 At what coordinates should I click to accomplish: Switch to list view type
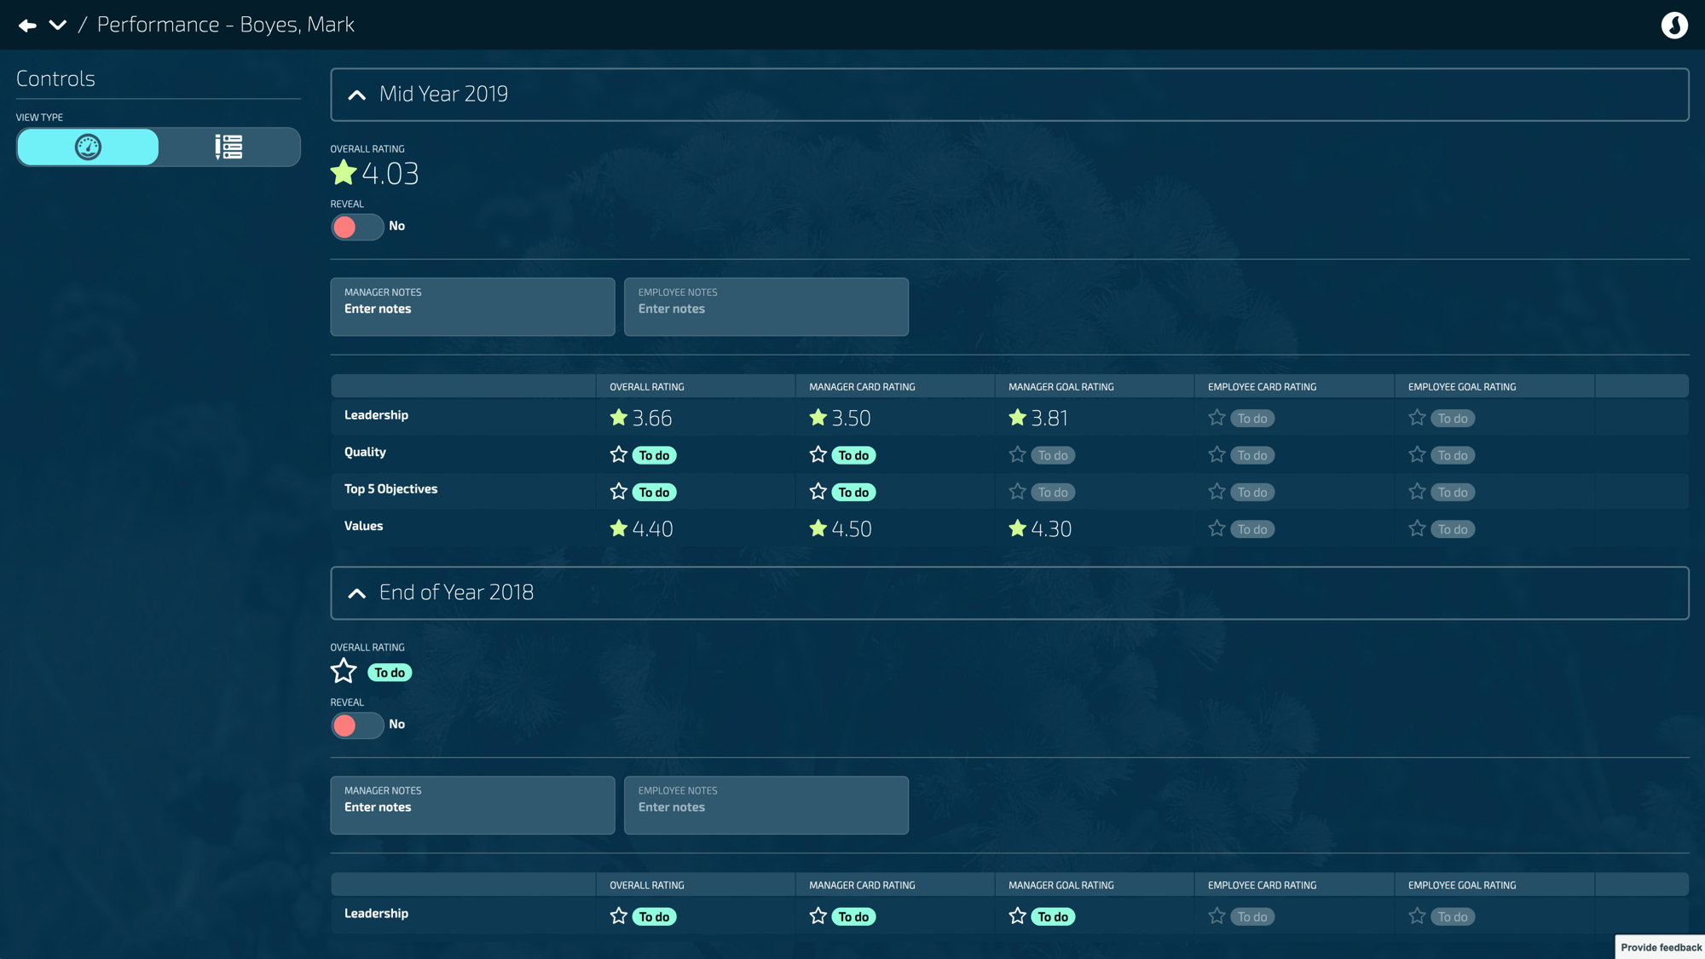pos(228,147)
